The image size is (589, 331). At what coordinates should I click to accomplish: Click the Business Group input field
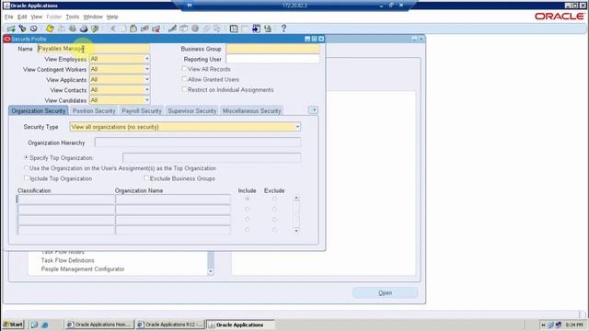tap(273, 49)
